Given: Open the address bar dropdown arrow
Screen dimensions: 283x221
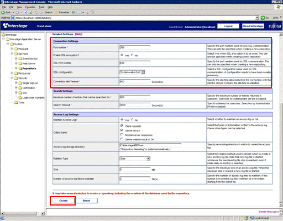Looking at the screenshot, I should click(x=257, y=18).
